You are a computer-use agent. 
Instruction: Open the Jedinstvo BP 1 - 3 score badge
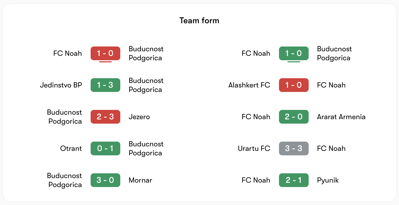coord(105,85)
